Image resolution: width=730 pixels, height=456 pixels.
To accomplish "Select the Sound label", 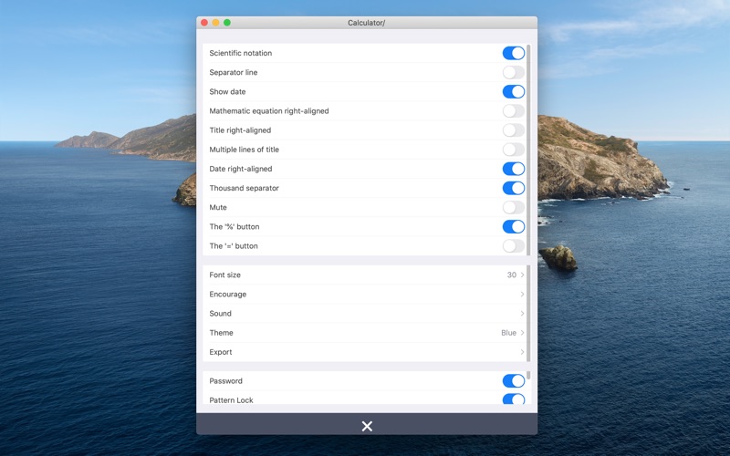I will 220,314.
